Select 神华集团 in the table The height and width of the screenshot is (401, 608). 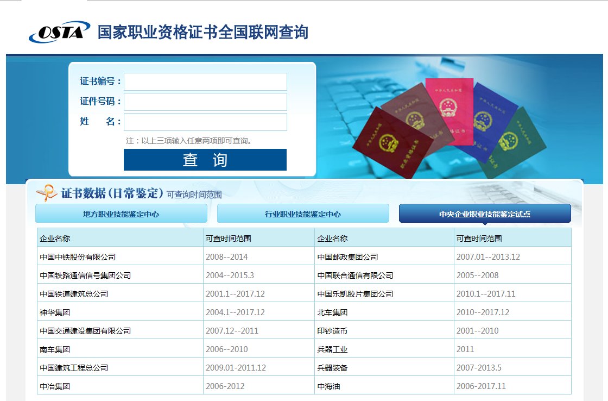(x=55, y=312)
